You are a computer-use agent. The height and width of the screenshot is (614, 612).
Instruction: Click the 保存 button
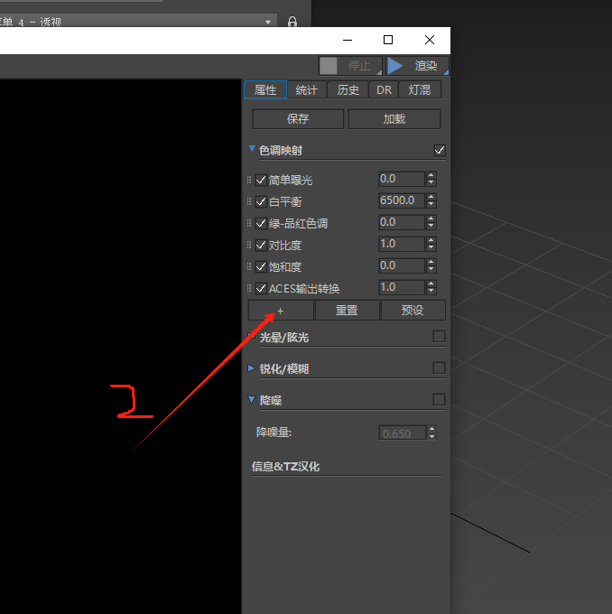coord(298,119)
